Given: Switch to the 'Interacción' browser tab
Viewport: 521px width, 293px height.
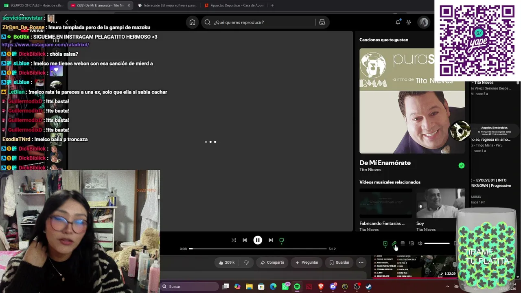Looking at the screenshot, I should tap(167, 5).
